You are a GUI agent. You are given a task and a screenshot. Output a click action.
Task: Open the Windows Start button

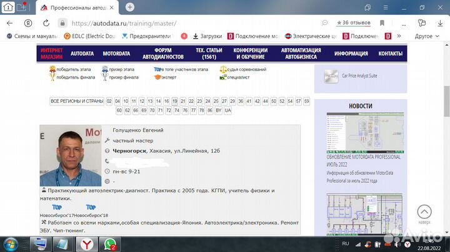(x=11, y=245)
